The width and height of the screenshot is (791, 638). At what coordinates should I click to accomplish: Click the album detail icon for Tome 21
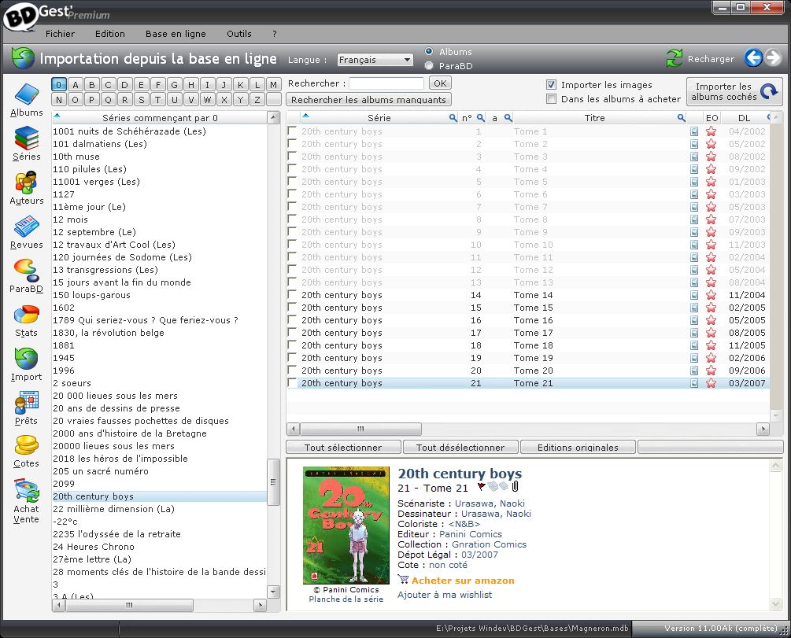click(694, 383)
